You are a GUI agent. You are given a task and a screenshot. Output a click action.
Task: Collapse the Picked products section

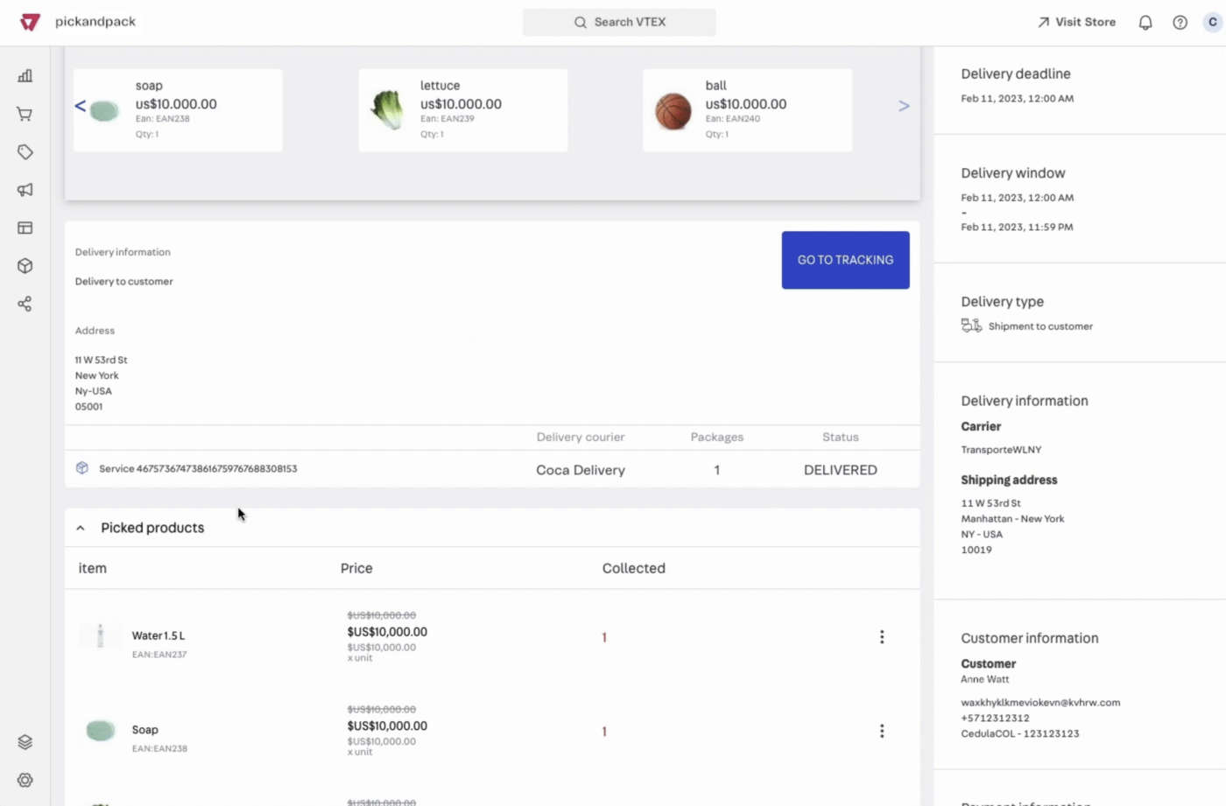(x=81, y=528)
